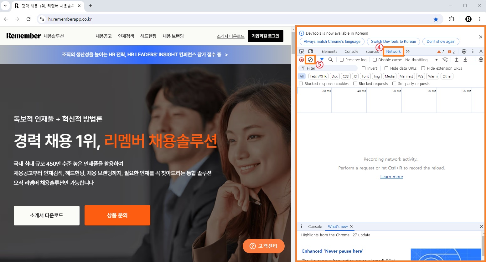Open the Chrome tab search dropdown arrow

[5, 6]
